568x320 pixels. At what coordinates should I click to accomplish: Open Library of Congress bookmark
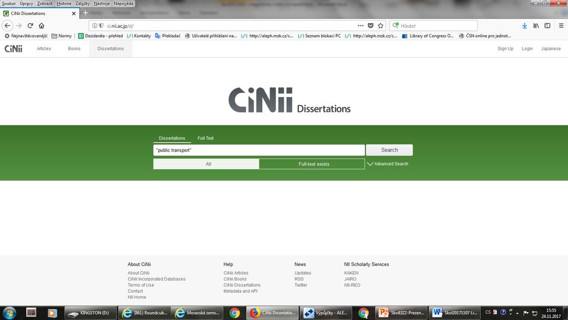pos(428,36)
